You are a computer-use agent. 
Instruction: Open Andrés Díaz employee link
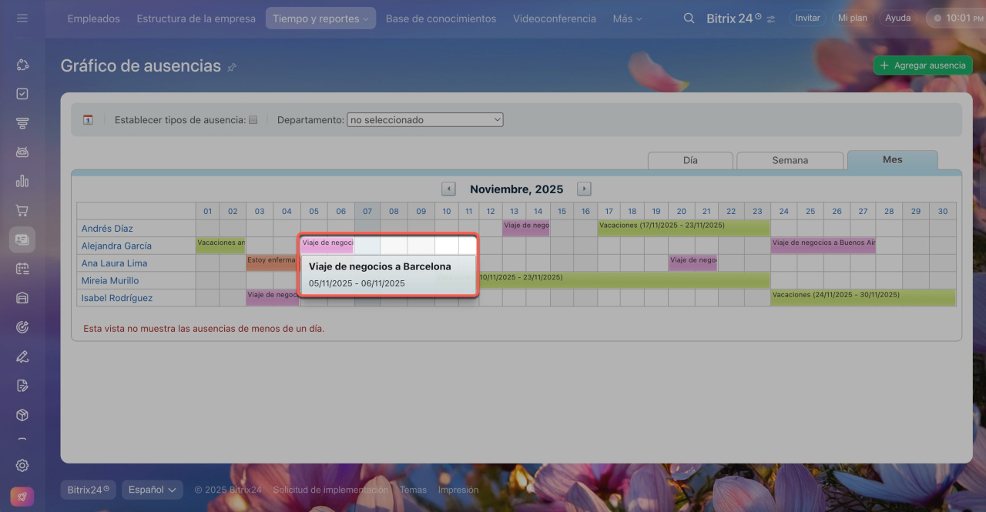click(107, 229)
